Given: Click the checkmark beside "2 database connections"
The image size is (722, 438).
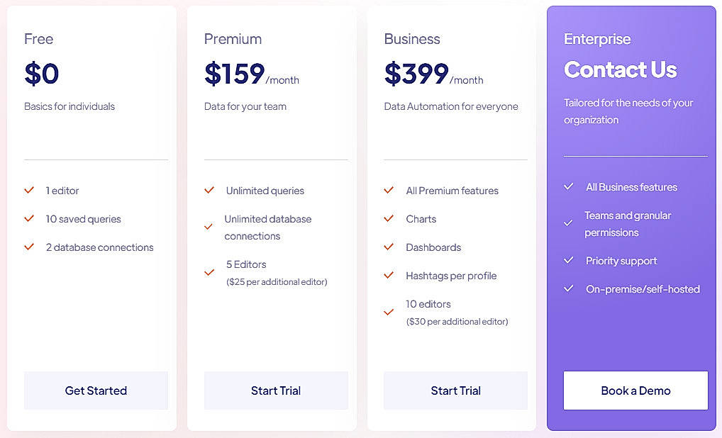Looking at the screenshot, I should tap(29, 247).
